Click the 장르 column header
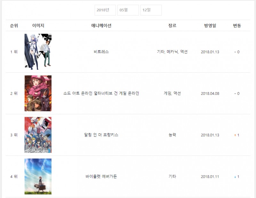The height and width of the screenshot is (198, 256). (x=172, y=26)
